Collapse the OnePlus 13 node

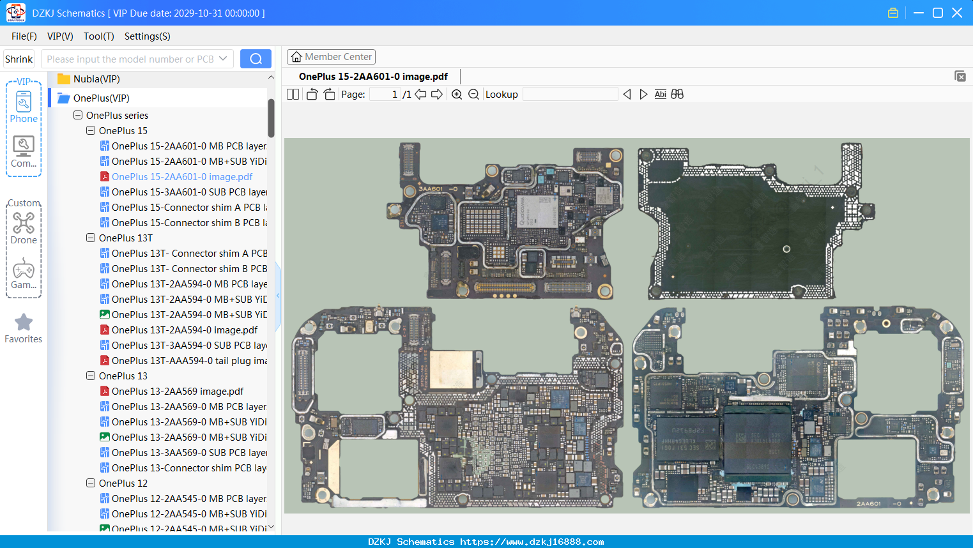click(x=91, y=376)
